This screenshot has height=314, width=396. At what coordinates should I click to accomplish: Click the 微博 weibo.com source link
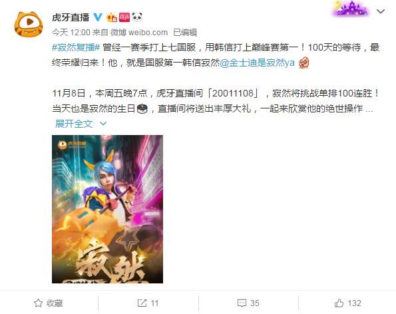(x=139, y=33)
